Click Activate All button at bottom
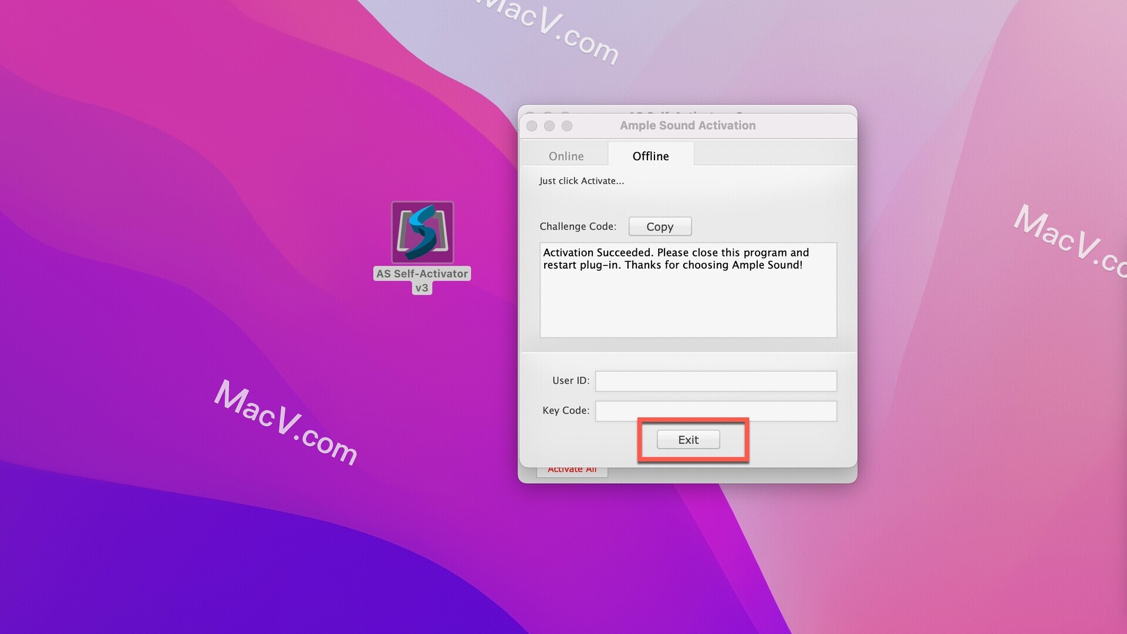The height and width of the screenshot is (634, 1127). (572, 469)
